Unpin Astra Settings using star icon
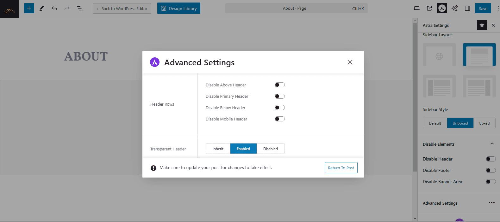Image resolution: width=500 pixels, height=222 pixels. tap(482, 25)
